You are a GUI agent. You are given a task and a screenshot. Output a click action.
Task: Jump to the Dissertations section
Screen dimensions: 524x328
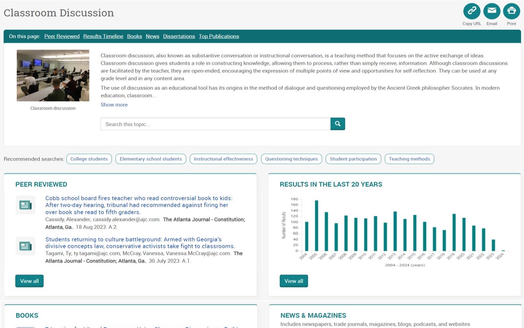(x=179, y=37)
